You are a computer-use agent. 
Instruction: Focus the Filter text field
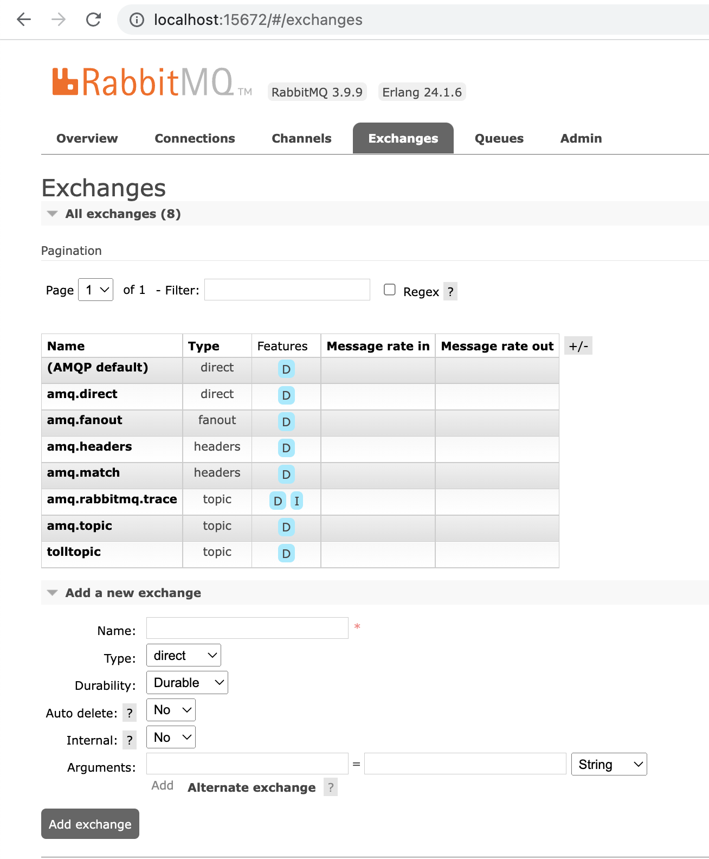[x=287, y=290]
